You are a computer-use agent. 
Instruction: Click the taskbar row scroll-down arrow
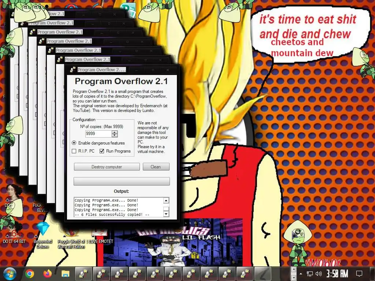tap(294, 278)
